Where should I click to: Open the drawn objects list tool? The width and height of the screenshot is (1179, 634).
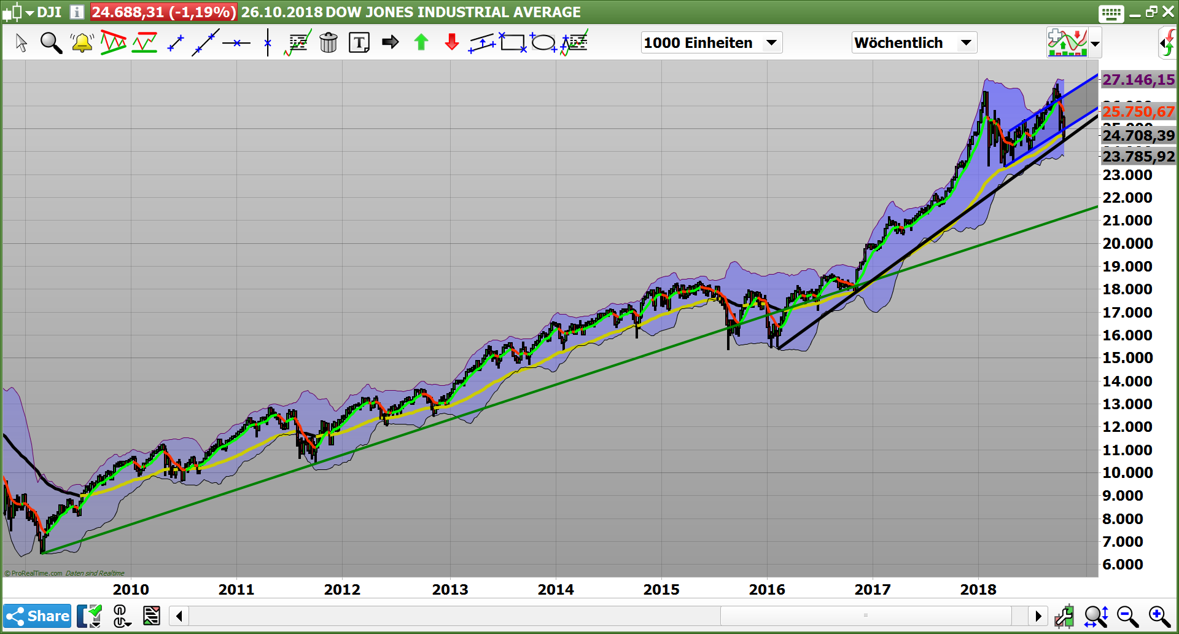[298, 43]
